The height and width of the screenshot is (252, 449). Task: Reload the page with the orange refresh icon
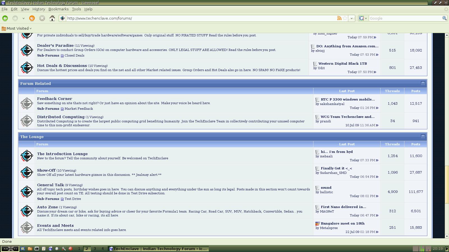[x=32, y=18]
